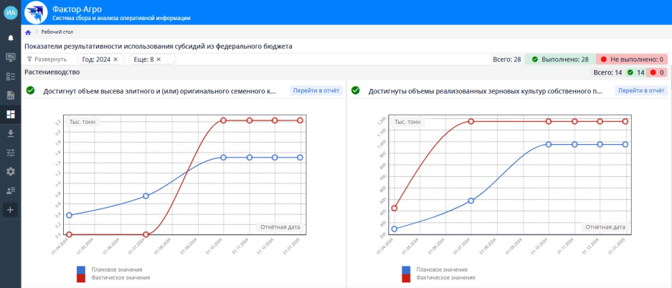Click the Растениеводство section header

tap(52, 72)
